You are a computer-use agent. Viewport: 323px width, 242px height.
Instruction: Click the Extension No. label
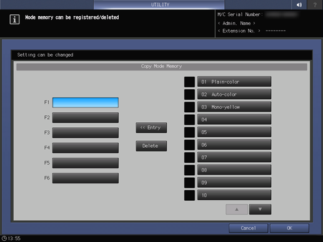[239, 31]
